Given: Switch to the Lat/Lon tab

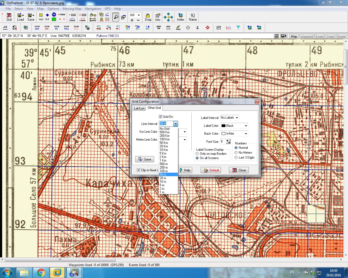Looking at the screenshot, I should click(x=139, y=108).
